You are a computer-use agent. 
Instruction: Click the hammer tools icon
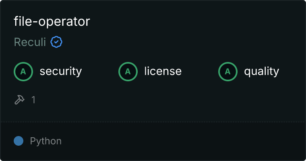[19, 100]
